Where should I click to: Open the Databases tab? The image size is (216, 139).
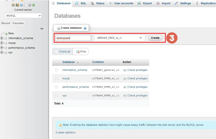point(61,3)
